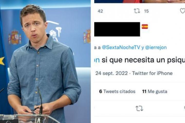View the 6 Tweets citados list
Viewport: 185px width, 123px height.
click(x=117, y=91)
